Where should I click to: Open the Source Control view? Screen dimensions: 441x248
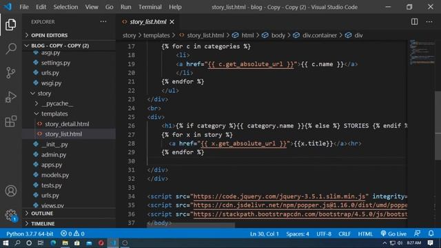click(11, 73)
